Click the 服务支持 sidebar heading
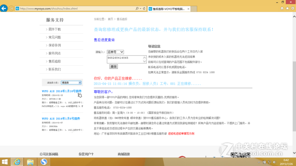This screenshot has height=166, width=296. tap(55, 20)
